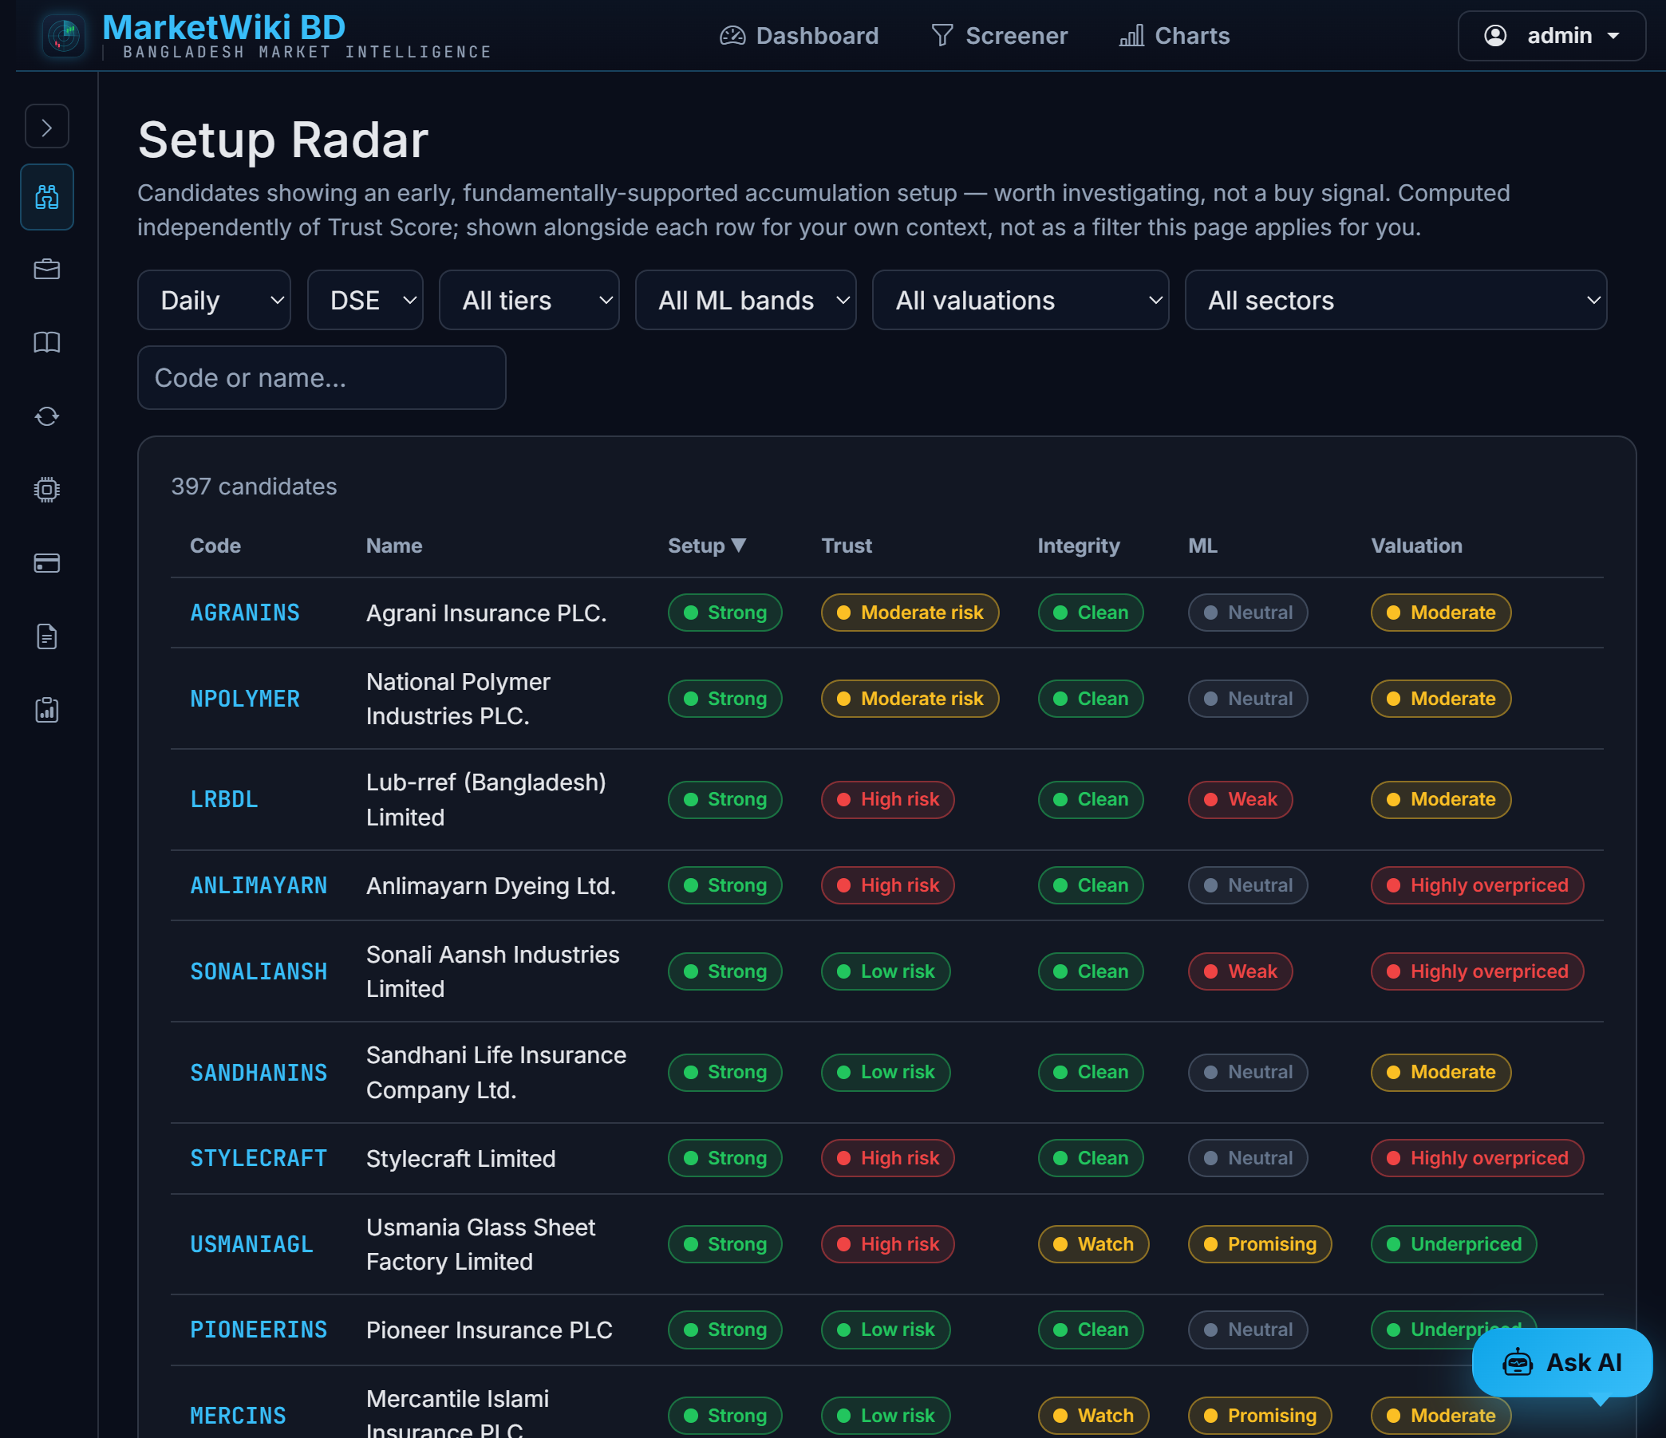Screen dimensions: 1666x1438
Task: Sort by the Integrity column header
Action: pos(1078,546)
